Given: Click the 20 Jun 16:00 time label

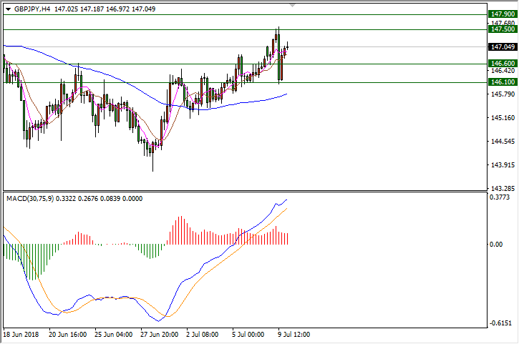Looking at the screenshot, I should click(67, 335).
